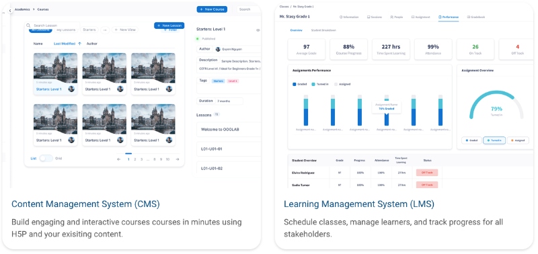Viewport: 538px width, 254px height.
Task: Click the gray Assigned legend swatch
Action: pos(336,84)
